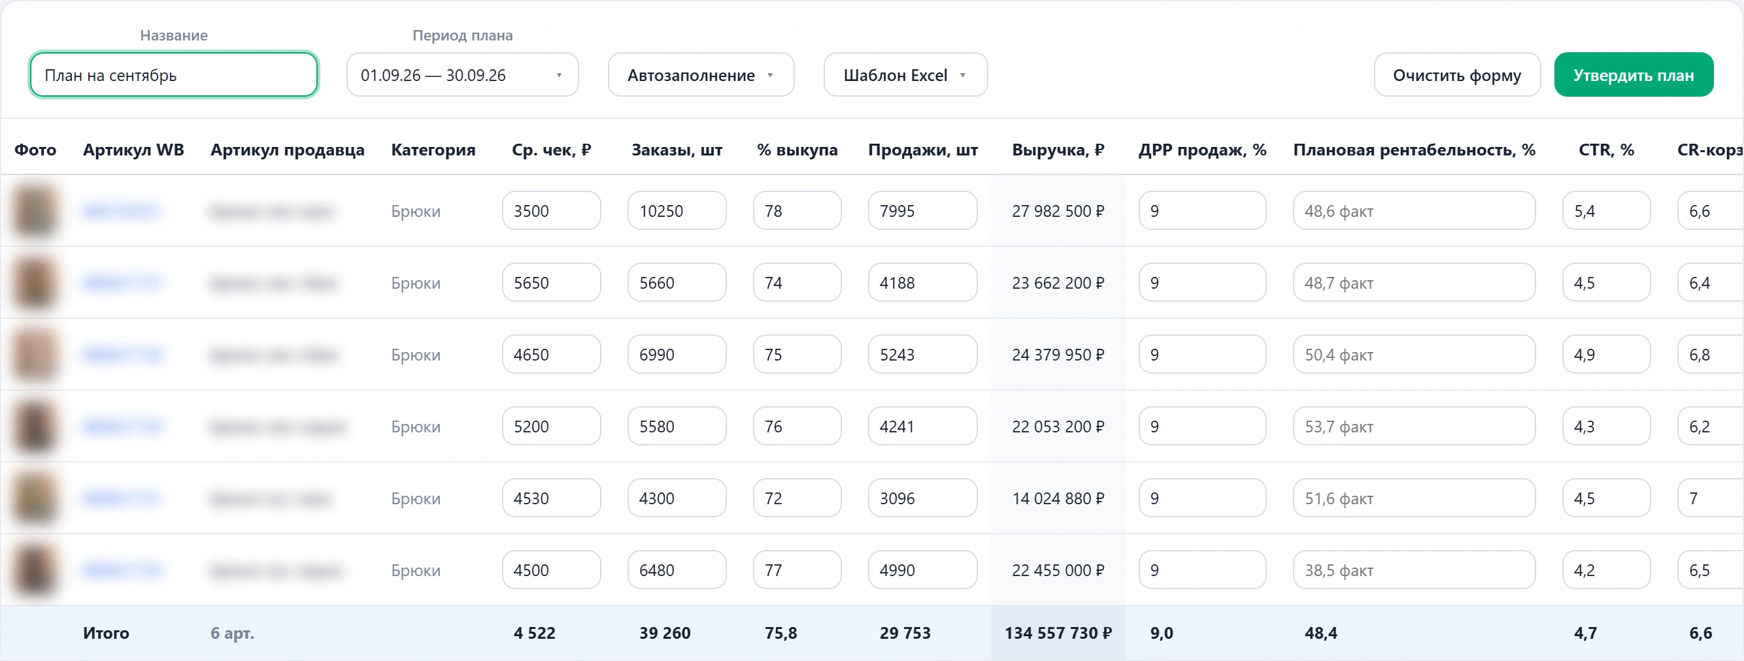Edit the average check field with value 5650

pos(551,283)
